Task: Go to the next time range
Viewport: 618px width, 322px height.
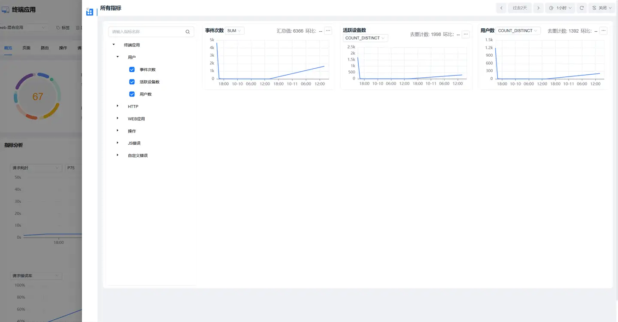Action: pyautogui.click(x=538, y=8)
